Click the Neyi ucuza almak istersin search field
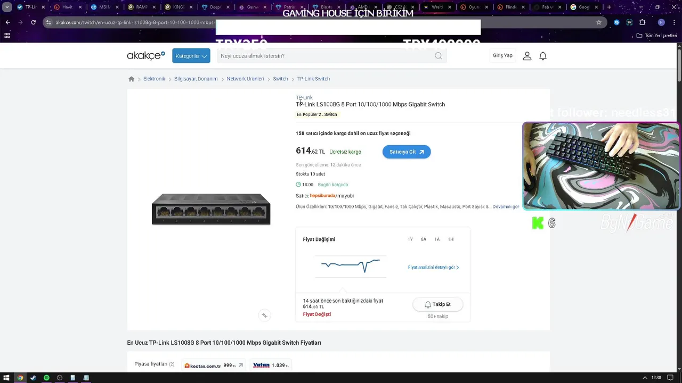The image size is (682, 383). (325, 56)
